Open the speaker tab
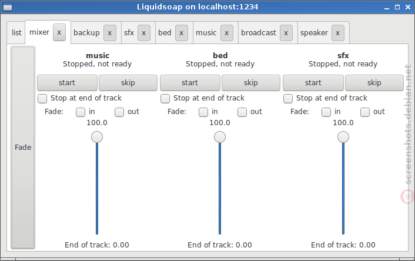The width and height of the screenshot is (415, 261). coord(314,33)
